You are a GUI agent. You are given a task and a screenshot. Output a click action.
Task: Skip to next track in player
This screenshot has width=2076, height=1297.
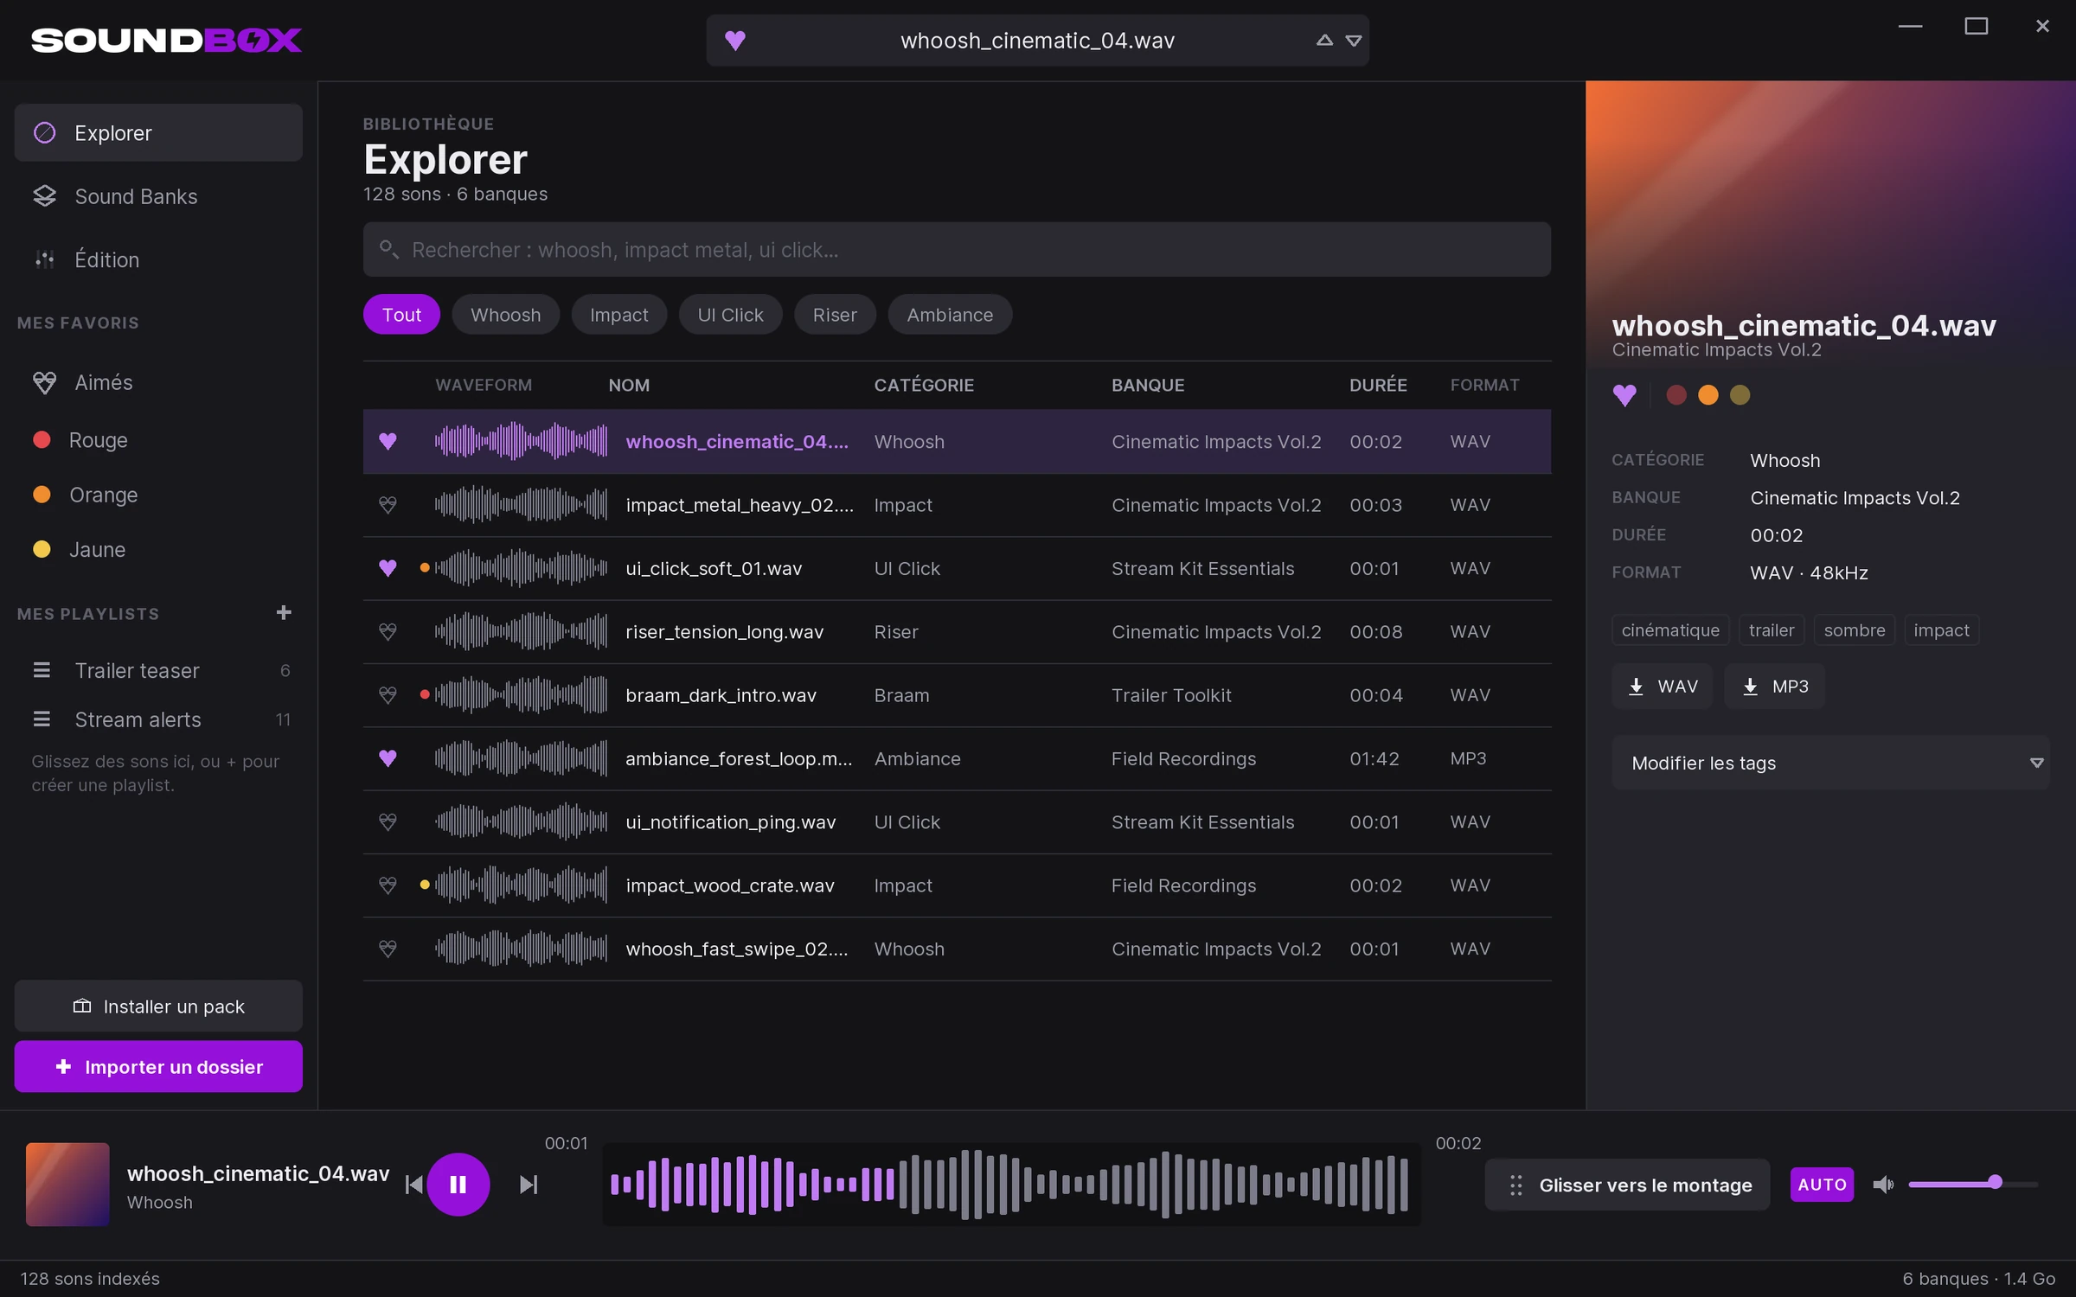point(529,1185)
